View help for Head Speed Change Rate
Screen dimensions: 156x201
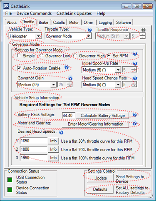pos(135,78)
